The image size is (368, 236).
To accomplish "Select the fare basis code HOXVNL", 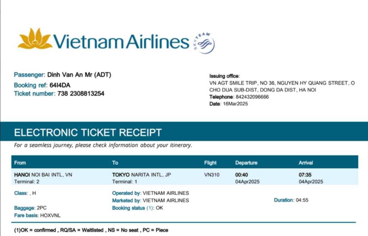I will click(50, 215).
